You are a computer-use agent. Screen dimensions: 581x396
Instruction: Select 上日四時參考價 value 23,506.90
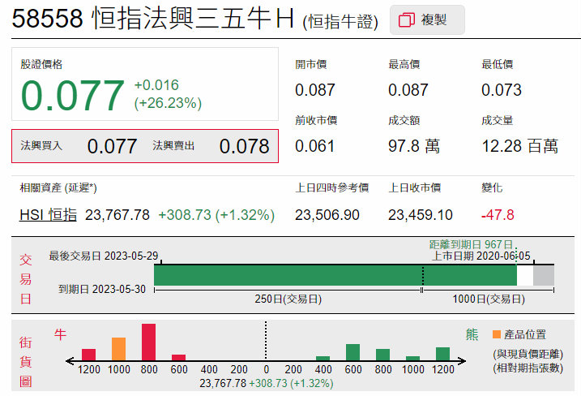327,214
